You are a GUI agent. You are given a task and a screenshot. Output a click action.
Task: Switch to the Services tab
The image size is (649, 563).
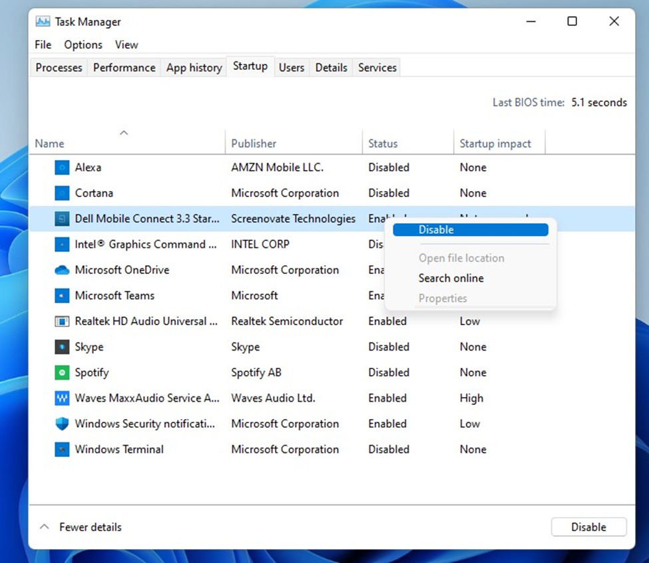tap(377, 67)
